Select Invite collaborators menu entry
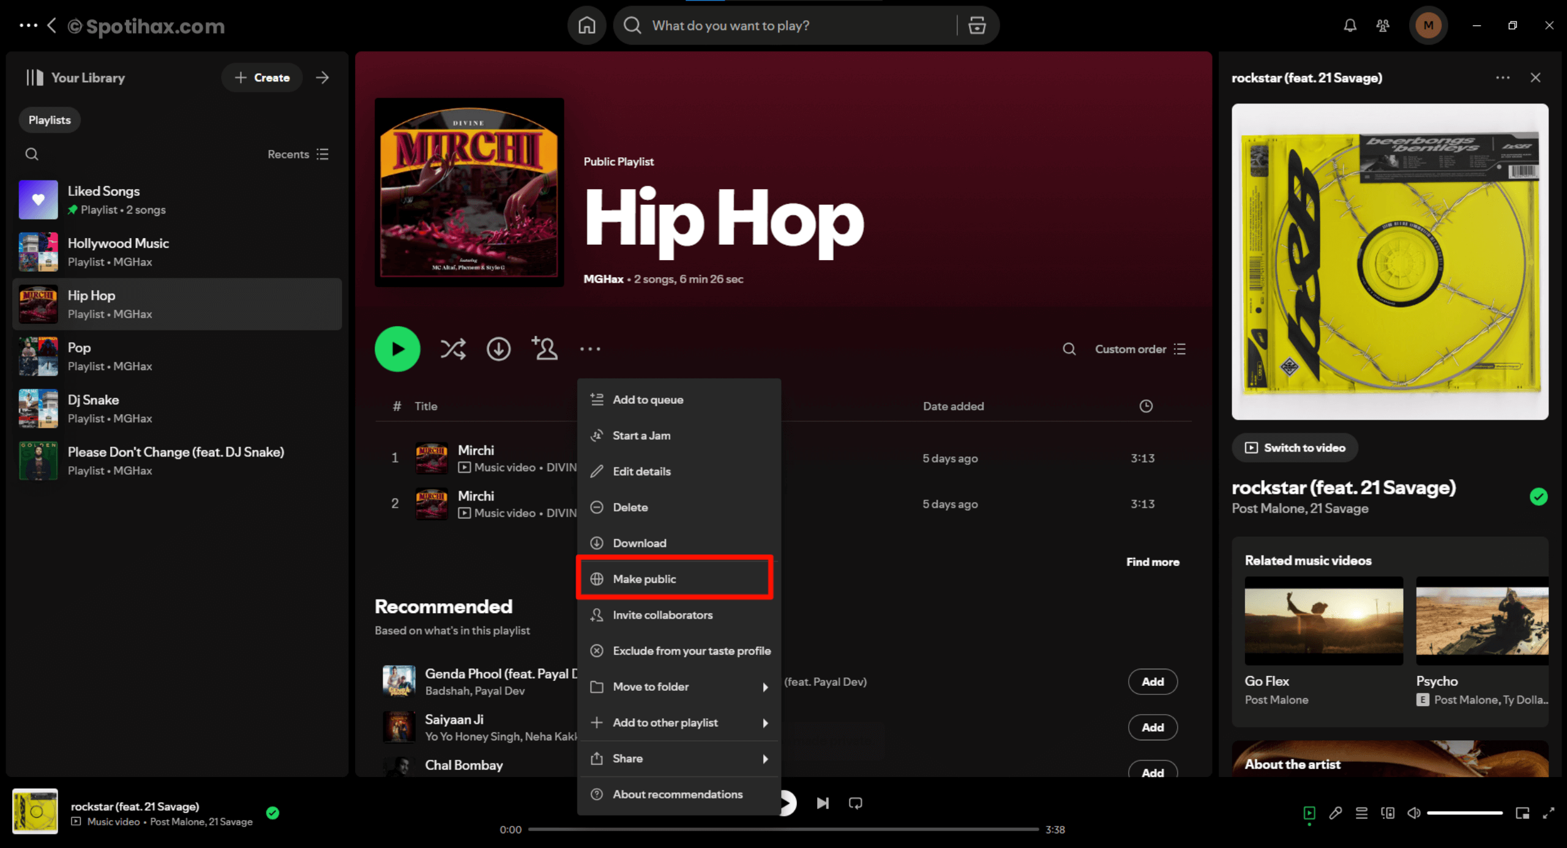 (x=679, y=615)
